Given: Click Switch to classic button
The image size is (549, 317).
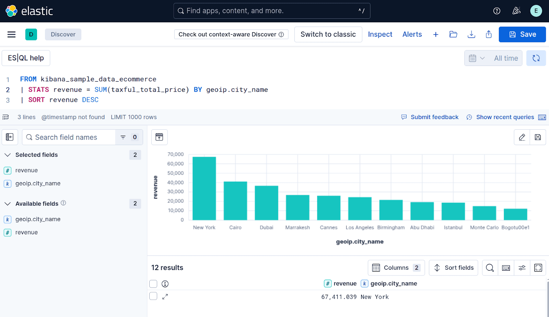Looking at the screenshot, I should pyautogui.click(x=328, y=34).
